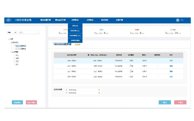
Task: Check the box next to 王五
Action: pyautogui.click(x=14, y=61)
